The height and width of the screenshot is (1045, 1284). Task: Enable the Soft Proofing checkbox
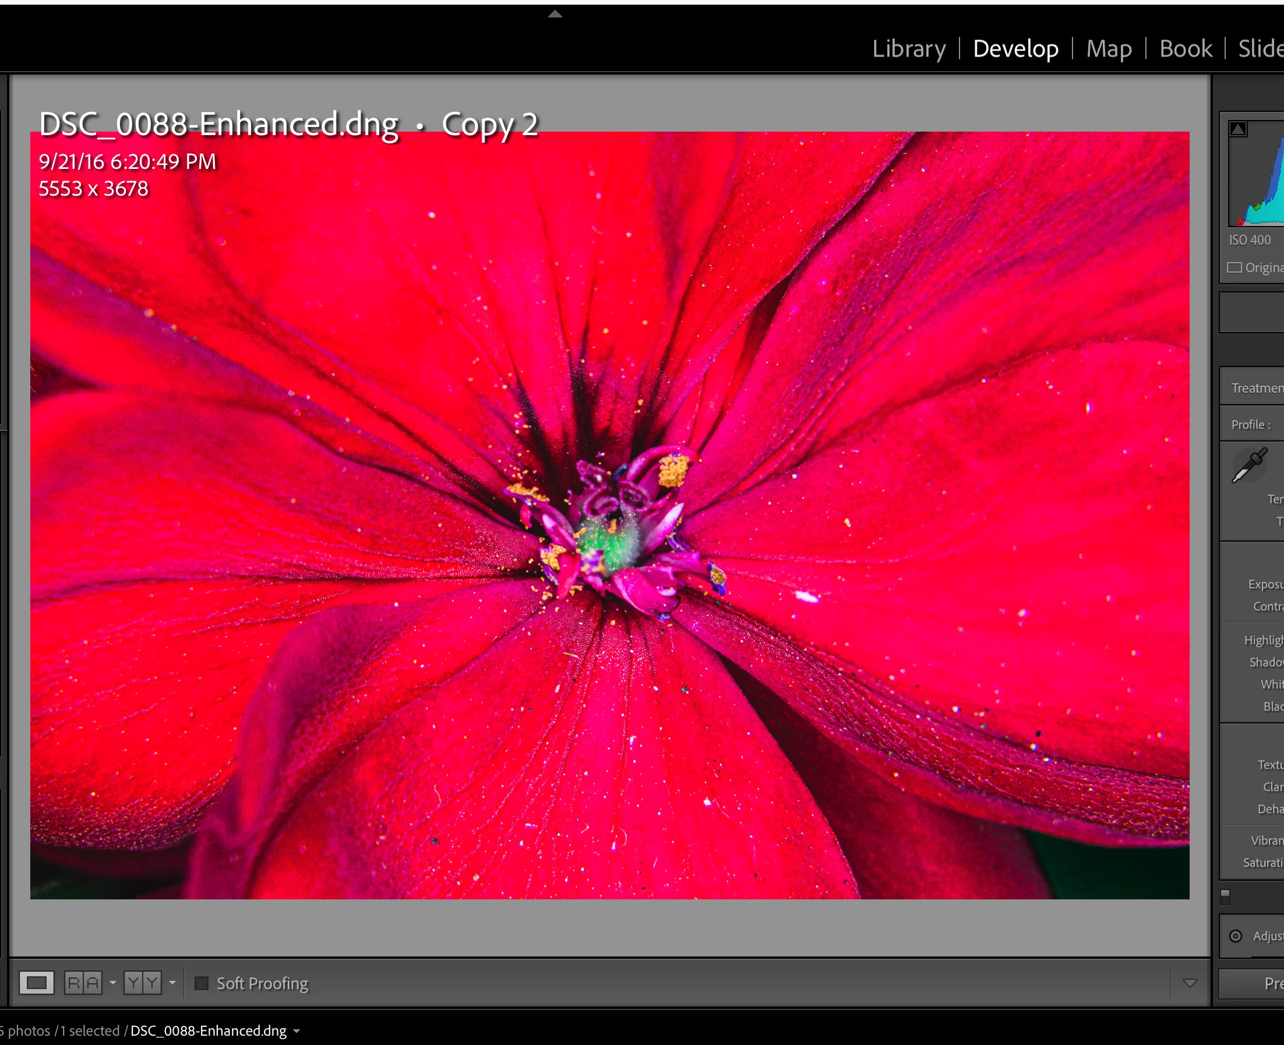[202, 983]
